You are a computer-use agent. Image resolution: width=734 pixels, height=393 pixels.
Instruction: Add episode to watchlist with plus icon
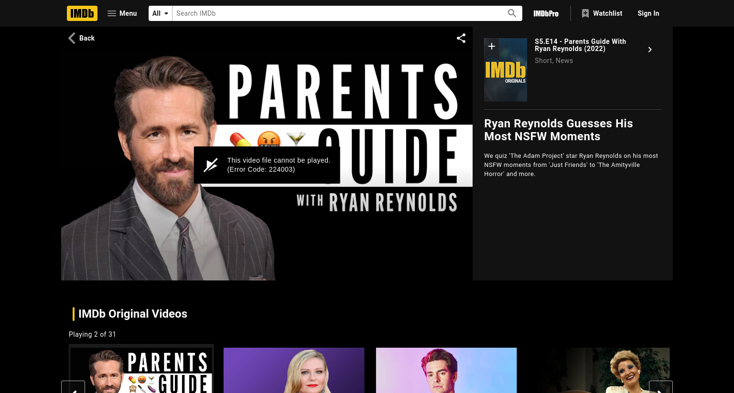492,46
